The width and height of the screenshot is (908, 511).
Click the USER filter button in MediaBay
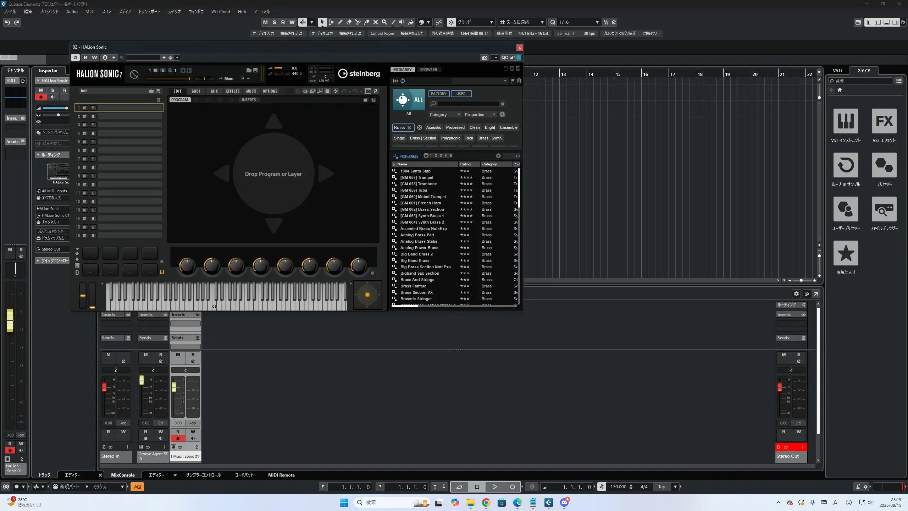461,94
